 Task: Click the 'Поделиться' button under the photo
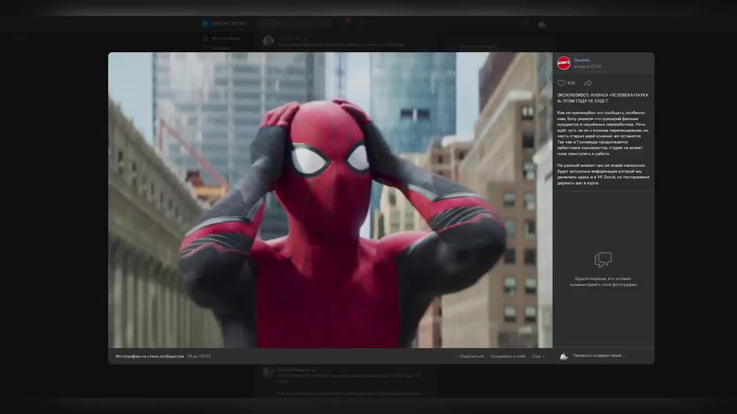[472, 356]
